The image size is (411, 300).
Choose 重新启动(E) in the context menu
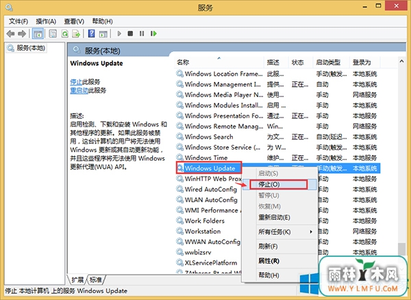click(279, 217)
